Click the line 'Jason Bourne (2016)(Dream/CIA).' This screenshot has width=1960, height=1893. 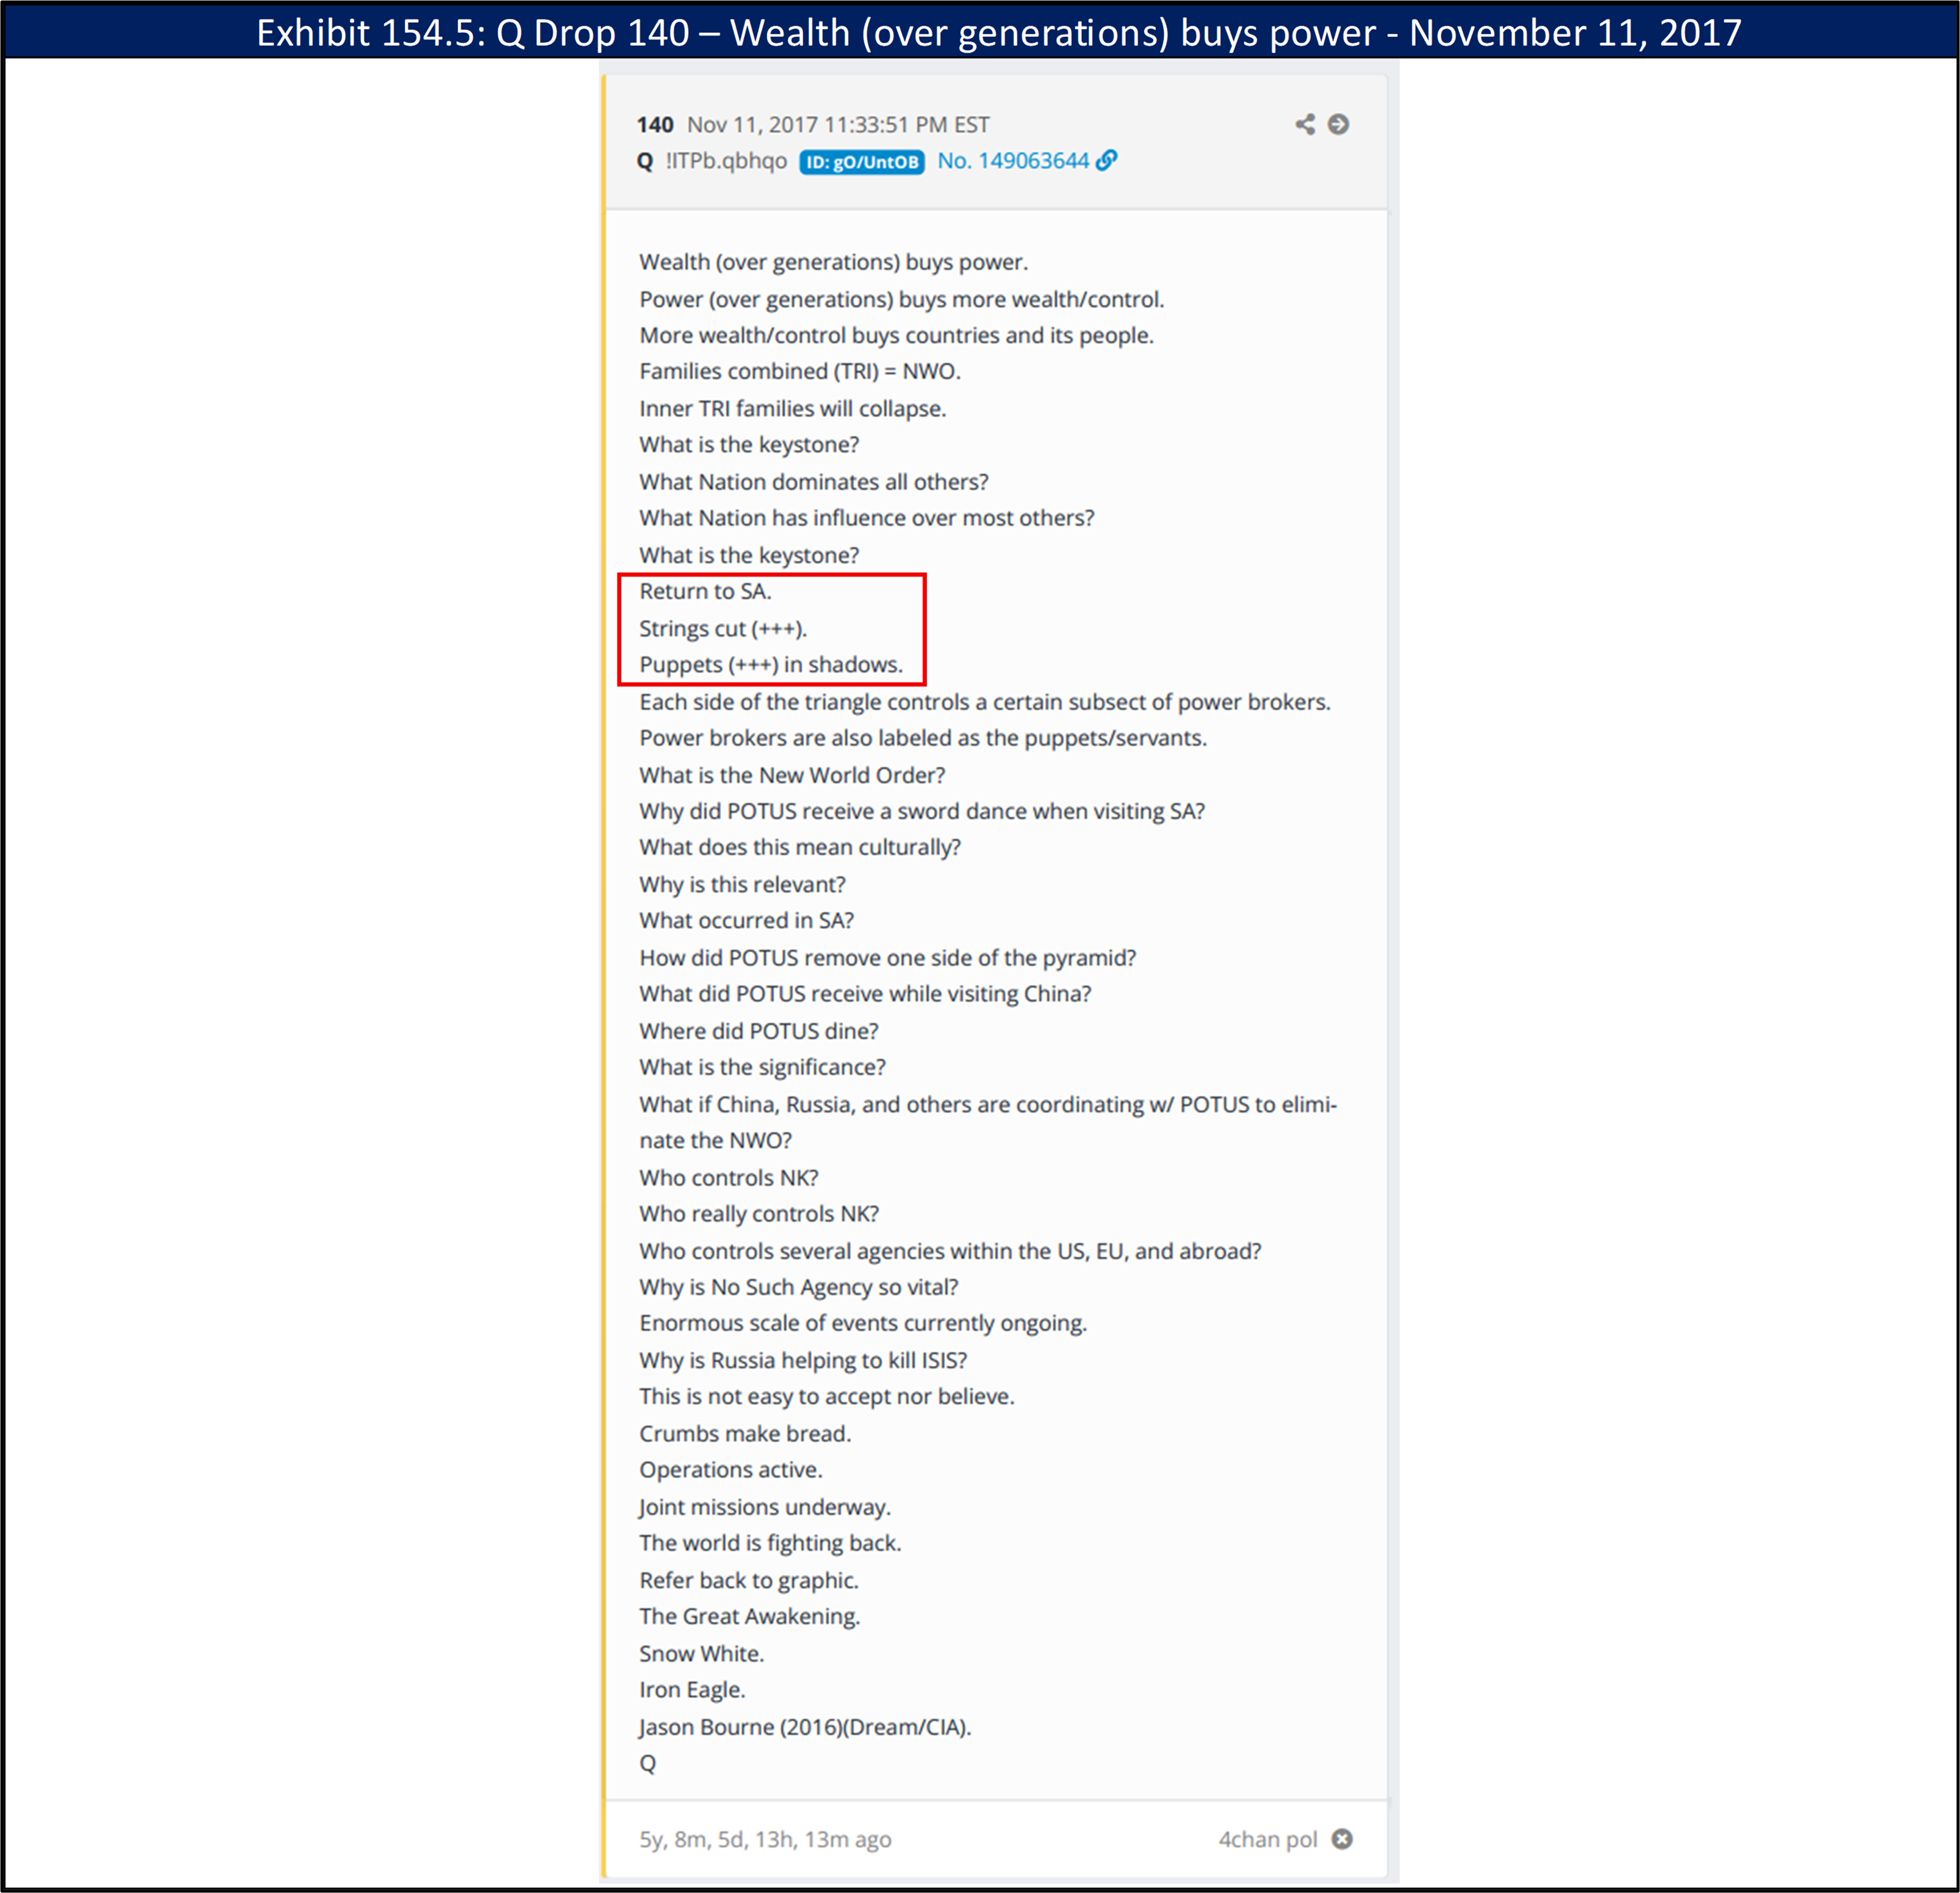[805, 1727]
